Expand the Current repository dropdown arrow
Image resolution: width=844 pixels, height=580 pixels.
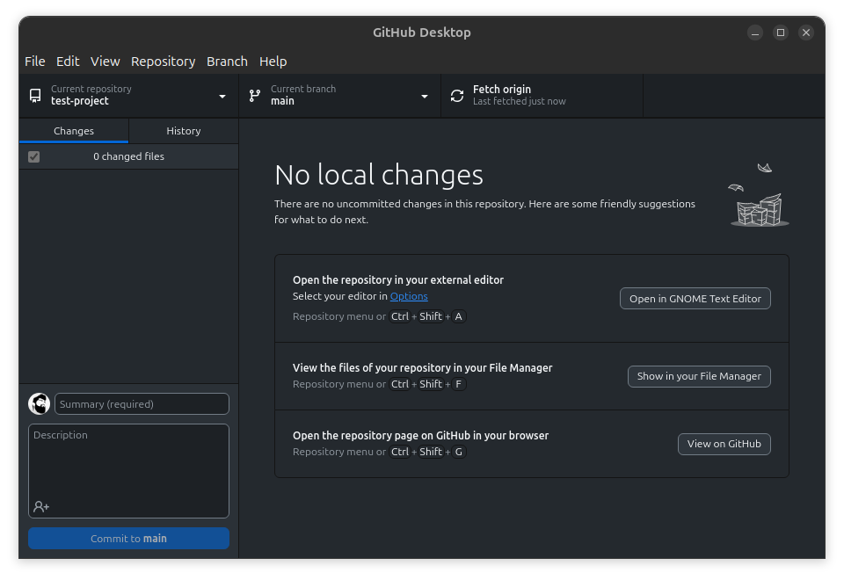(x=222, y=97)
